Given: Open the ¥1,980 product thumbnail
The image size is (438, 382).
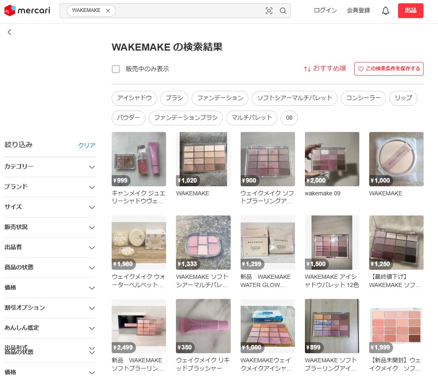Looking at the screenshot, I should pyautogui.click(x=139, y=243).
